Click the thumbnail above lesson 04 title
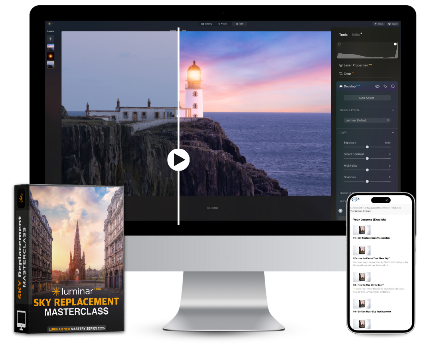The height and width of the screenshot is (344, 431). pos(362,304)
